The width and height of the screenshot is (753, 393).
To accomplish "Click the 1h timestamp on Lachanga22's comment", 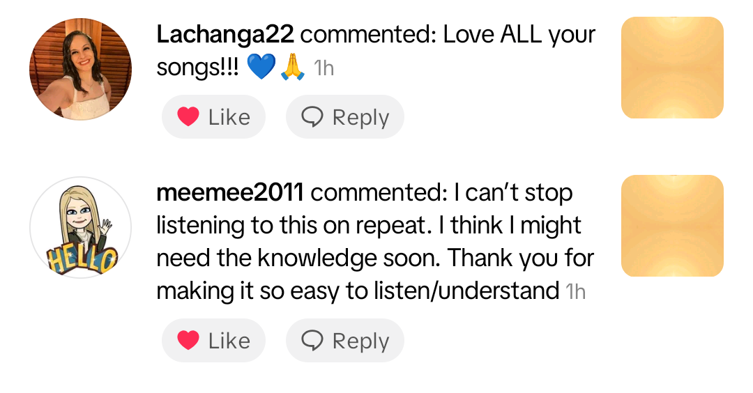I will (x=324, y=69).
